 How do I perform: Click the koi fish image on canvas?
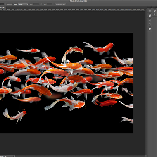(67, 83)
